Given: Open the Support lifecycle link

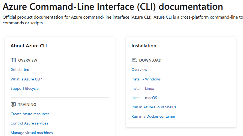Looking at the screenshot, I should pos(24,88).
